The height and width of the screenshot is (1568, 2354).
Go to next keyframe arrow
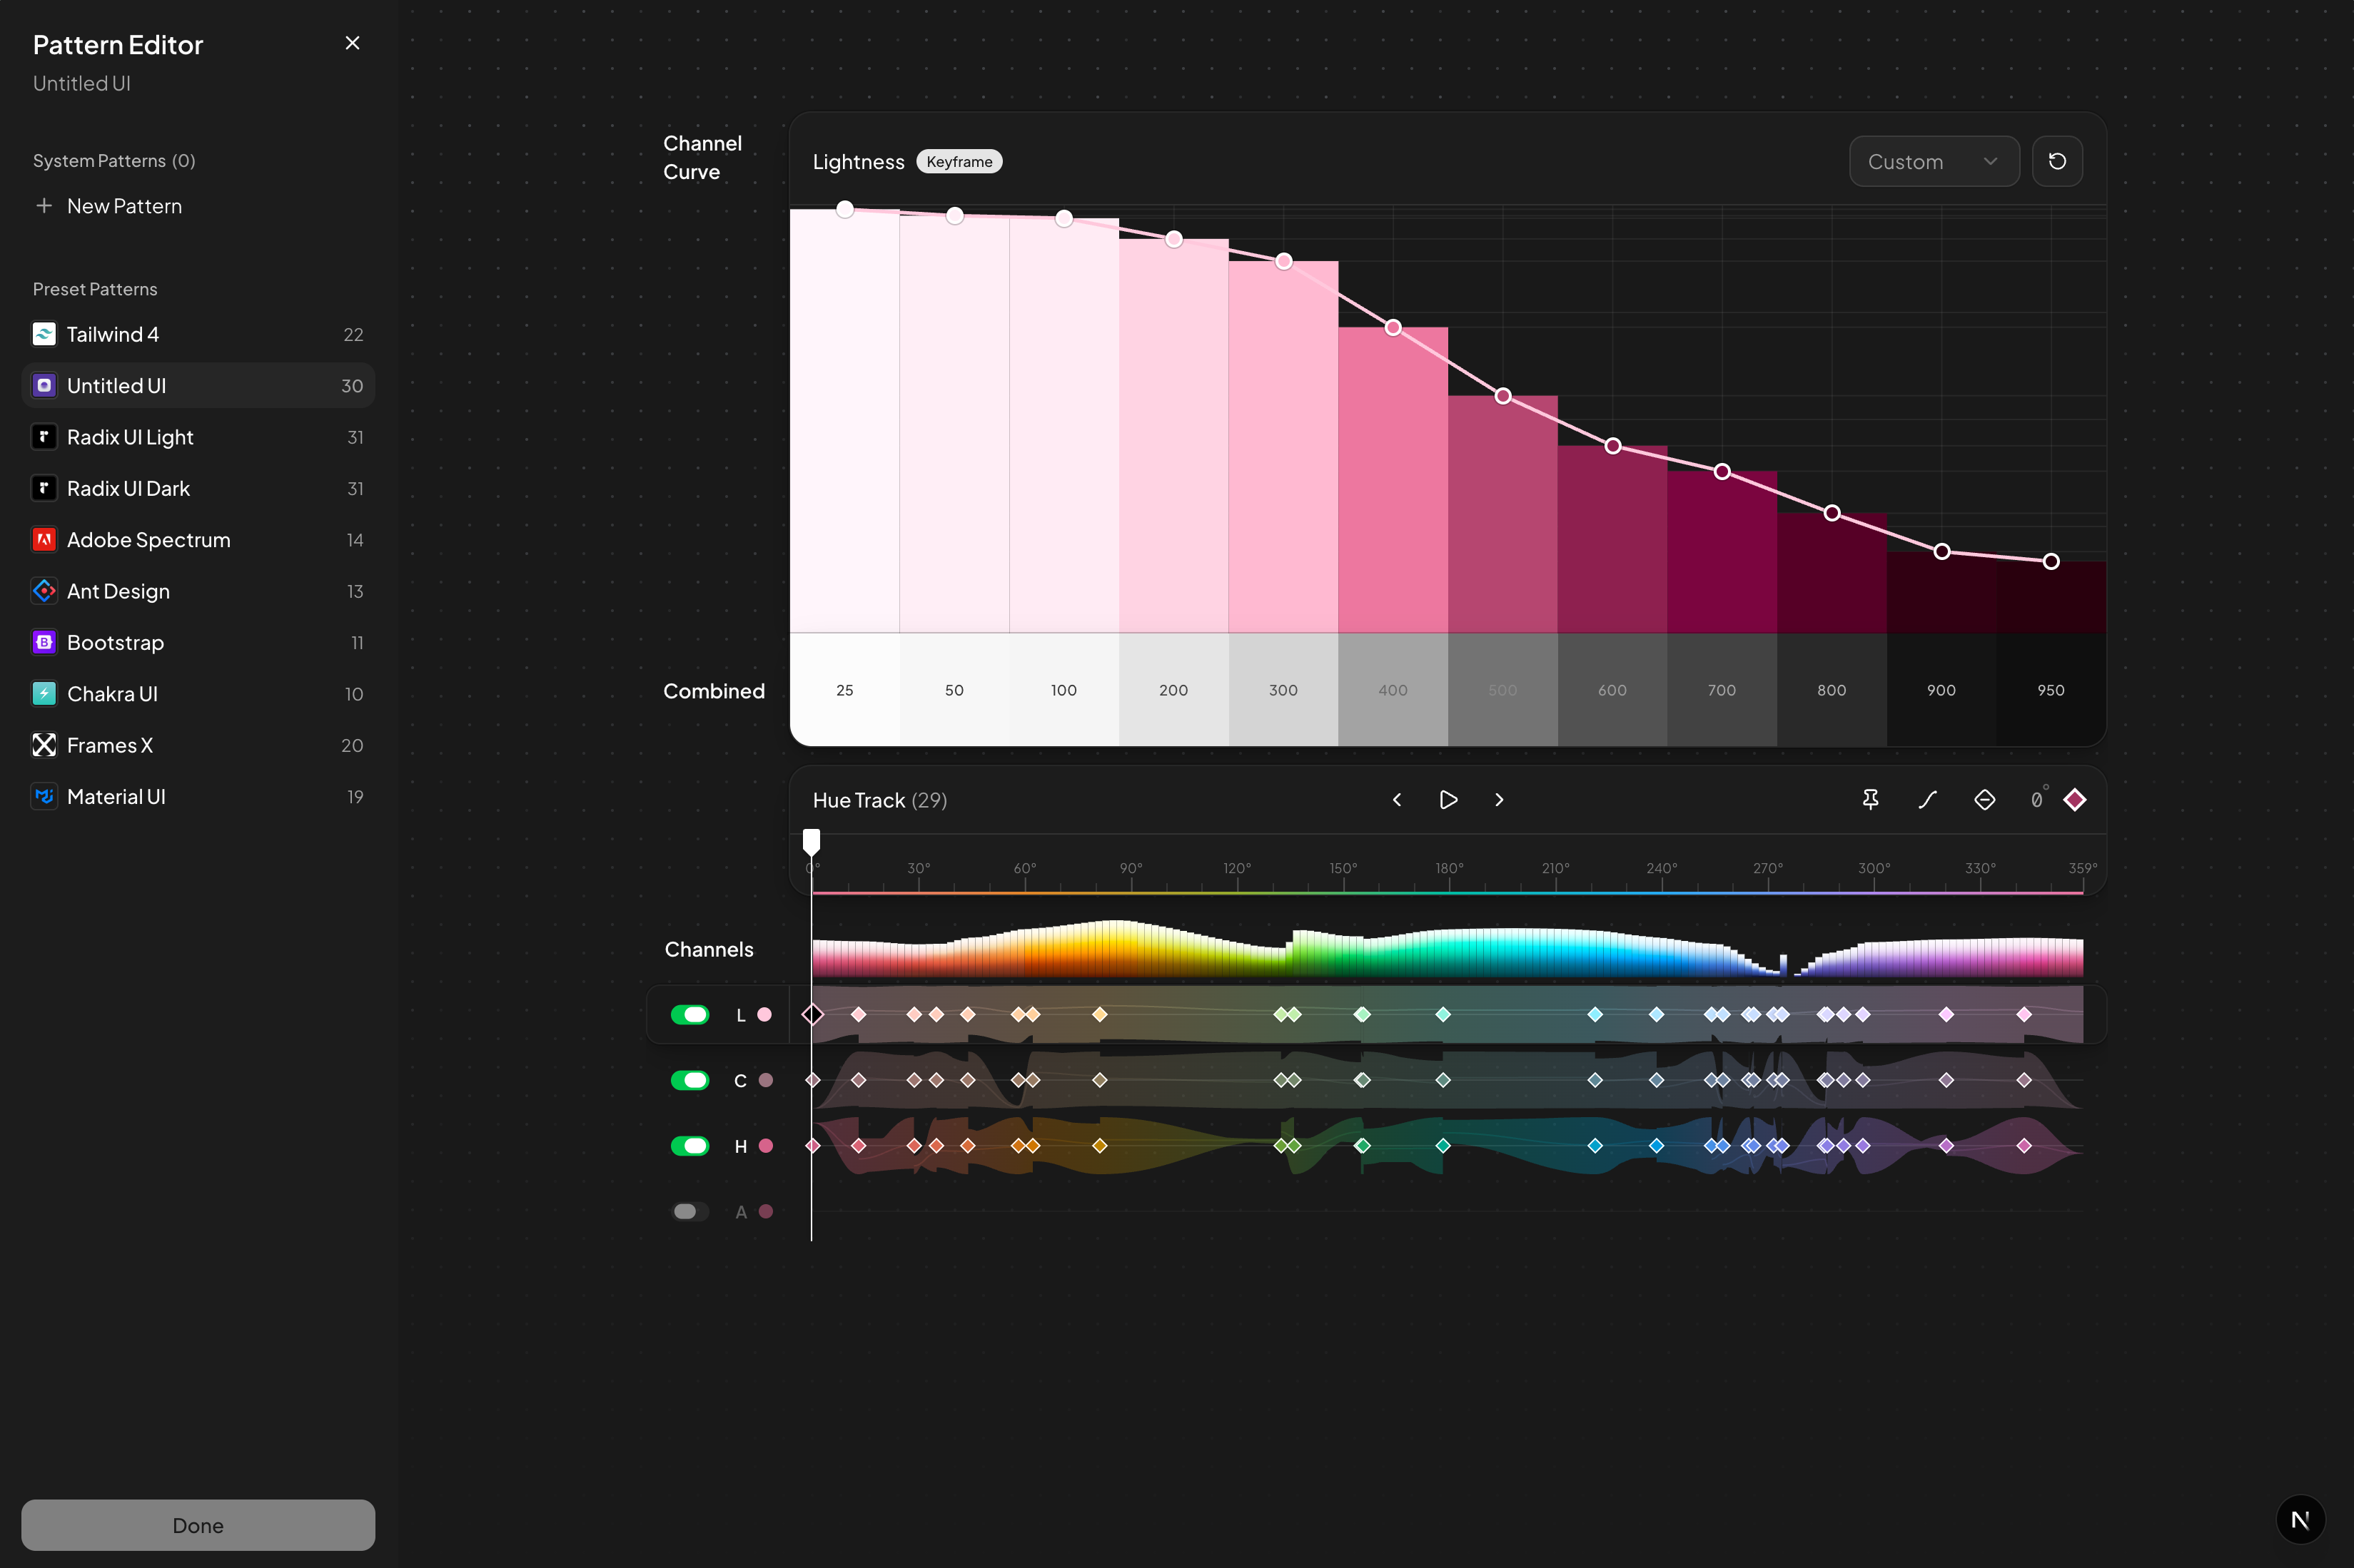1499,800
